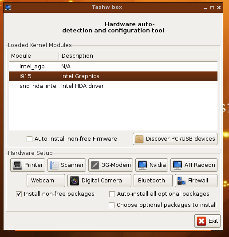The image size is (229, 237).
Task: Select the snd_hda_intel module row
Action: tap(113, 86)
